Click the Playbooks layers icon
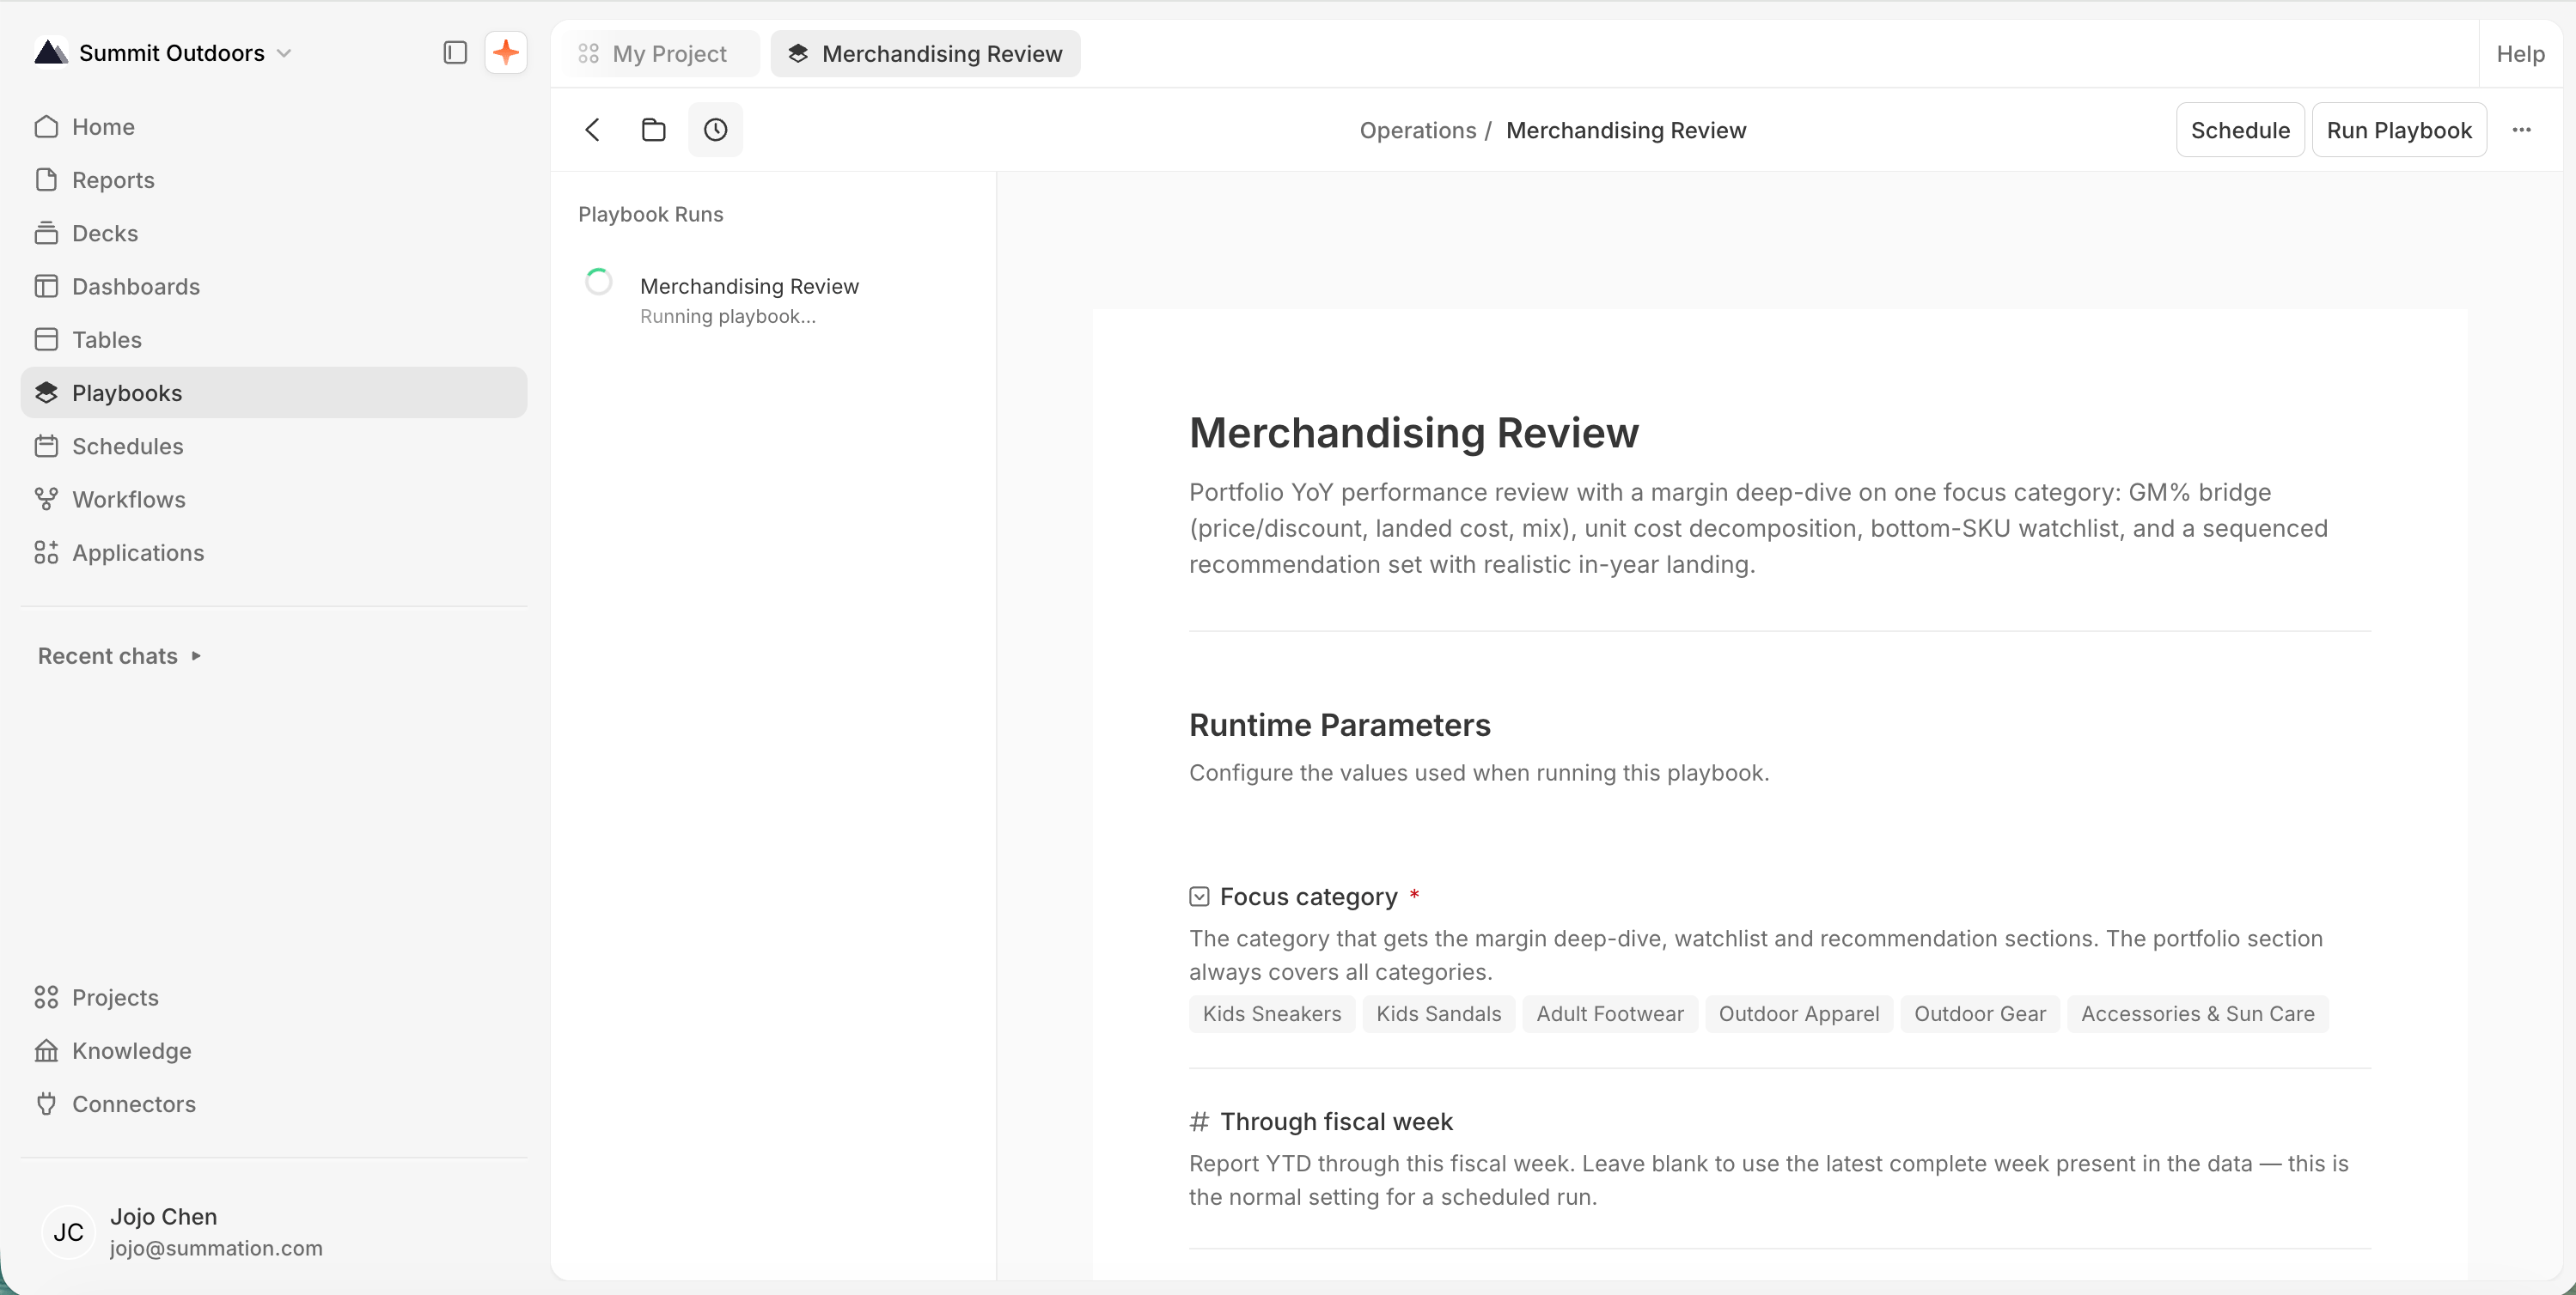This screenshot has width=2576, height=1295. click(46, 392)
